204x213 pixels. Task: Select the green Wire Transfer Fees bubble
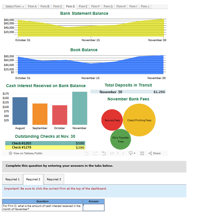click(x=121, y=139)
